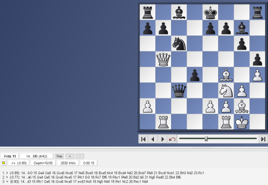Increase analysis lines with plus button
This screenshot has height=185, width=268.
70,156
